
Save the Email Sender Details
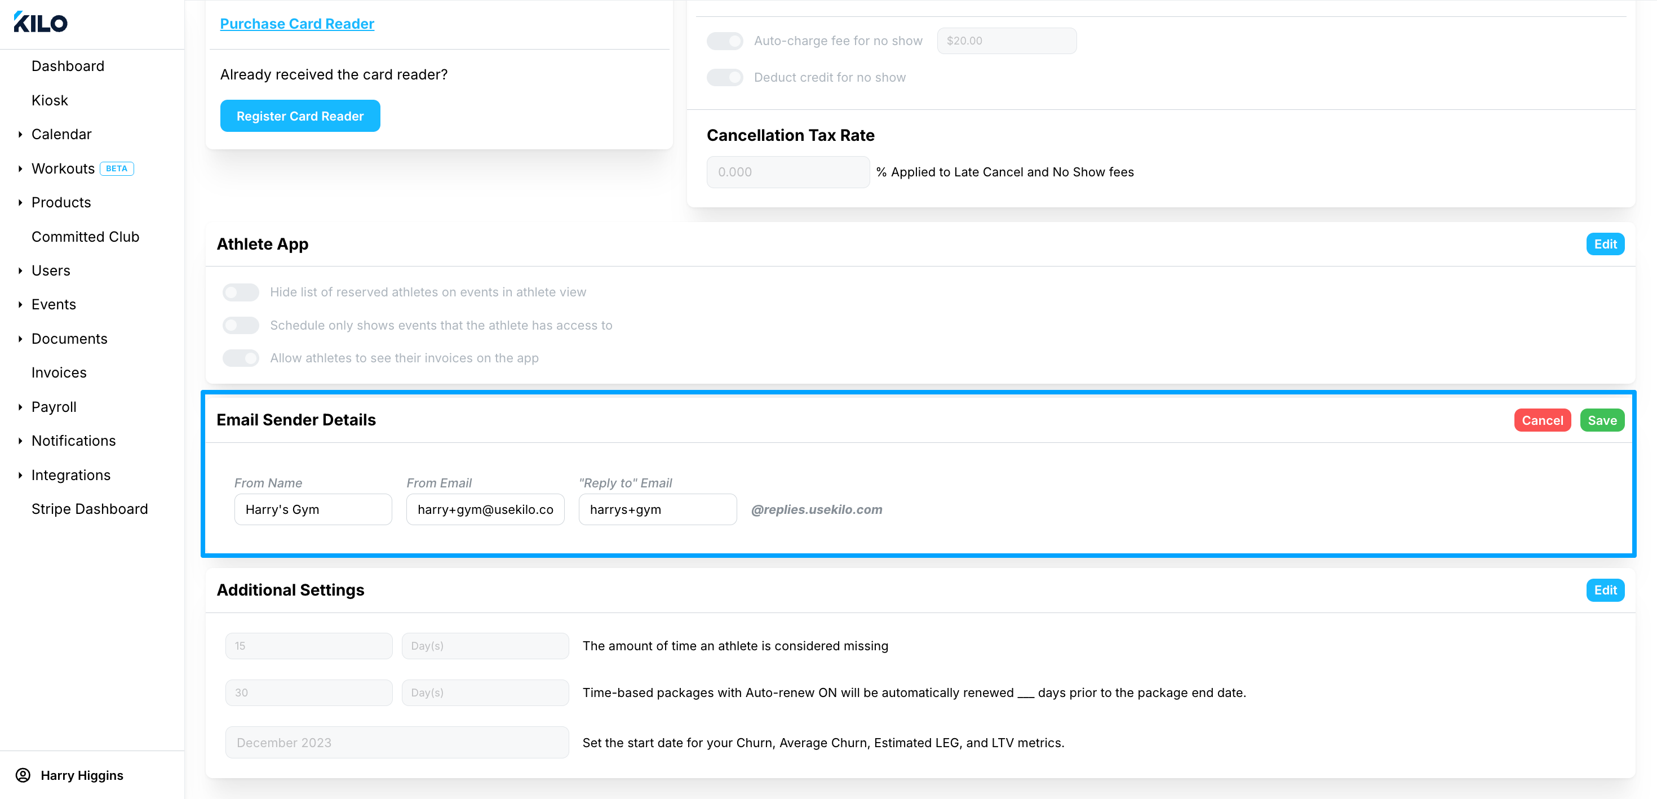pyautogui.click(x=1602, y=420)
